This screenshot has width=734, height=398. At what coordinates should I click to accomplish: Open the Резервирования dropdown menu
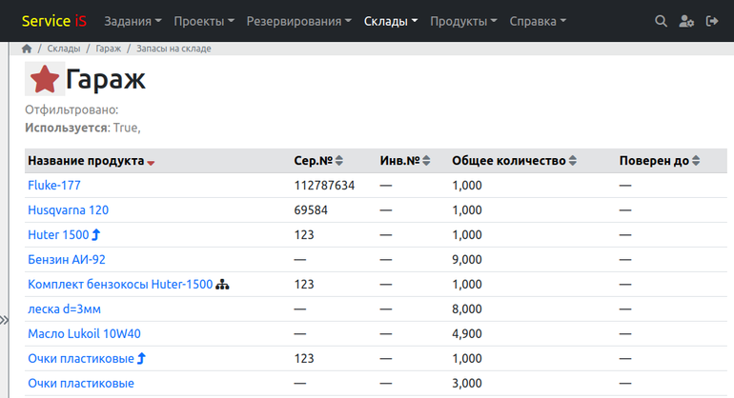(x=298, y=22)
